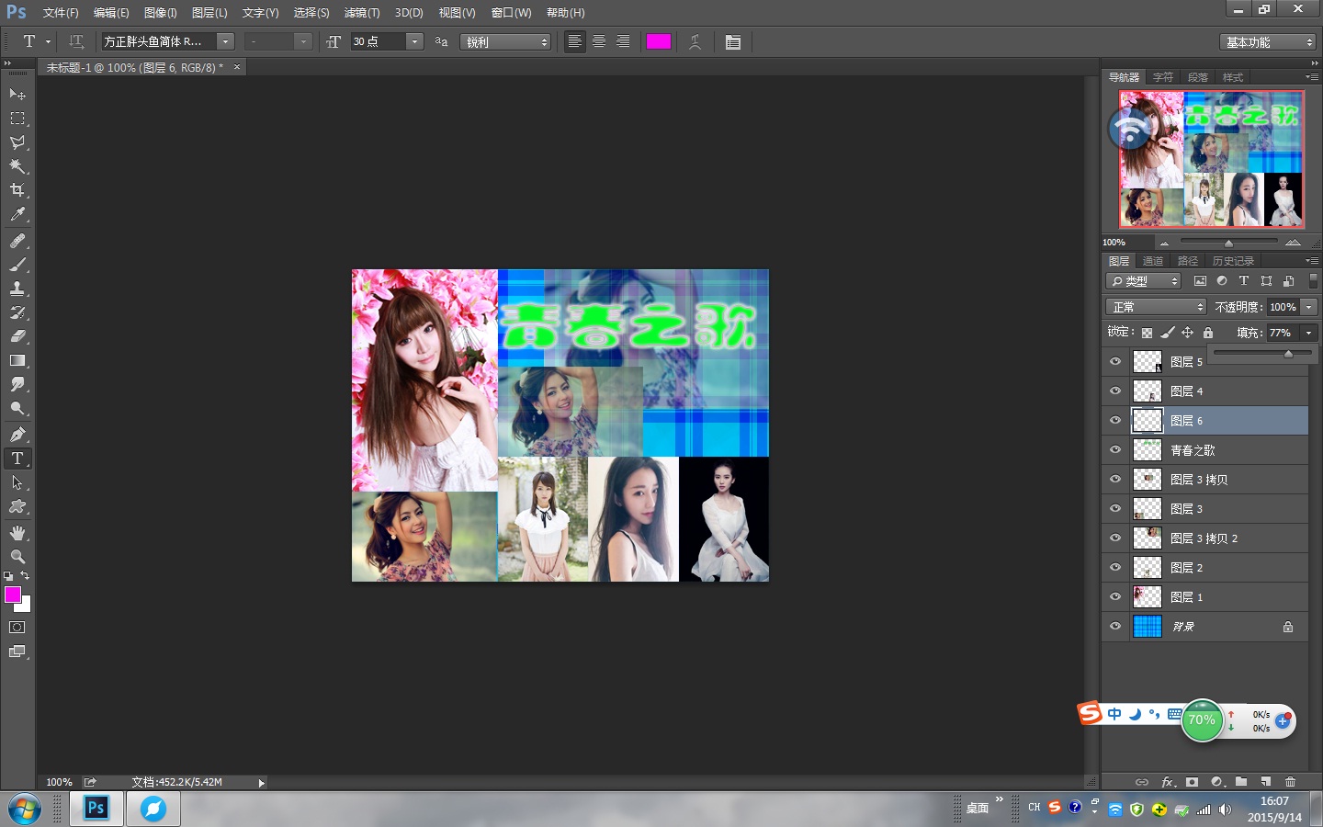This screenshot has height=827, width=1323.
Task: Open the 文件(F) menu
Action: pos(61,13)
